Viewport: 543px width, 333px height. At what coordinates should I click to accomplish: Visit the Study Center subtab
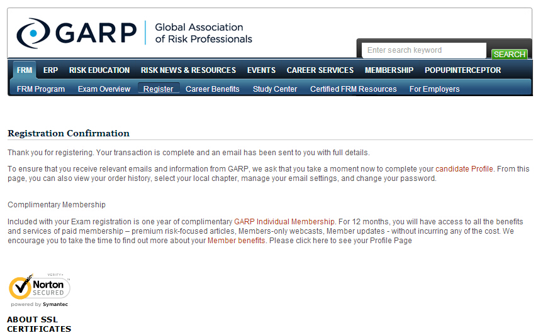pyautogui.click(x=275, y=89)
